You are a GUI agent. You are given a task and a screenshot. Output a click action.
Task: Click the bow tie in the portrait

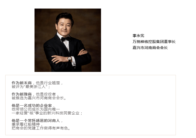[x=66, y=39]
